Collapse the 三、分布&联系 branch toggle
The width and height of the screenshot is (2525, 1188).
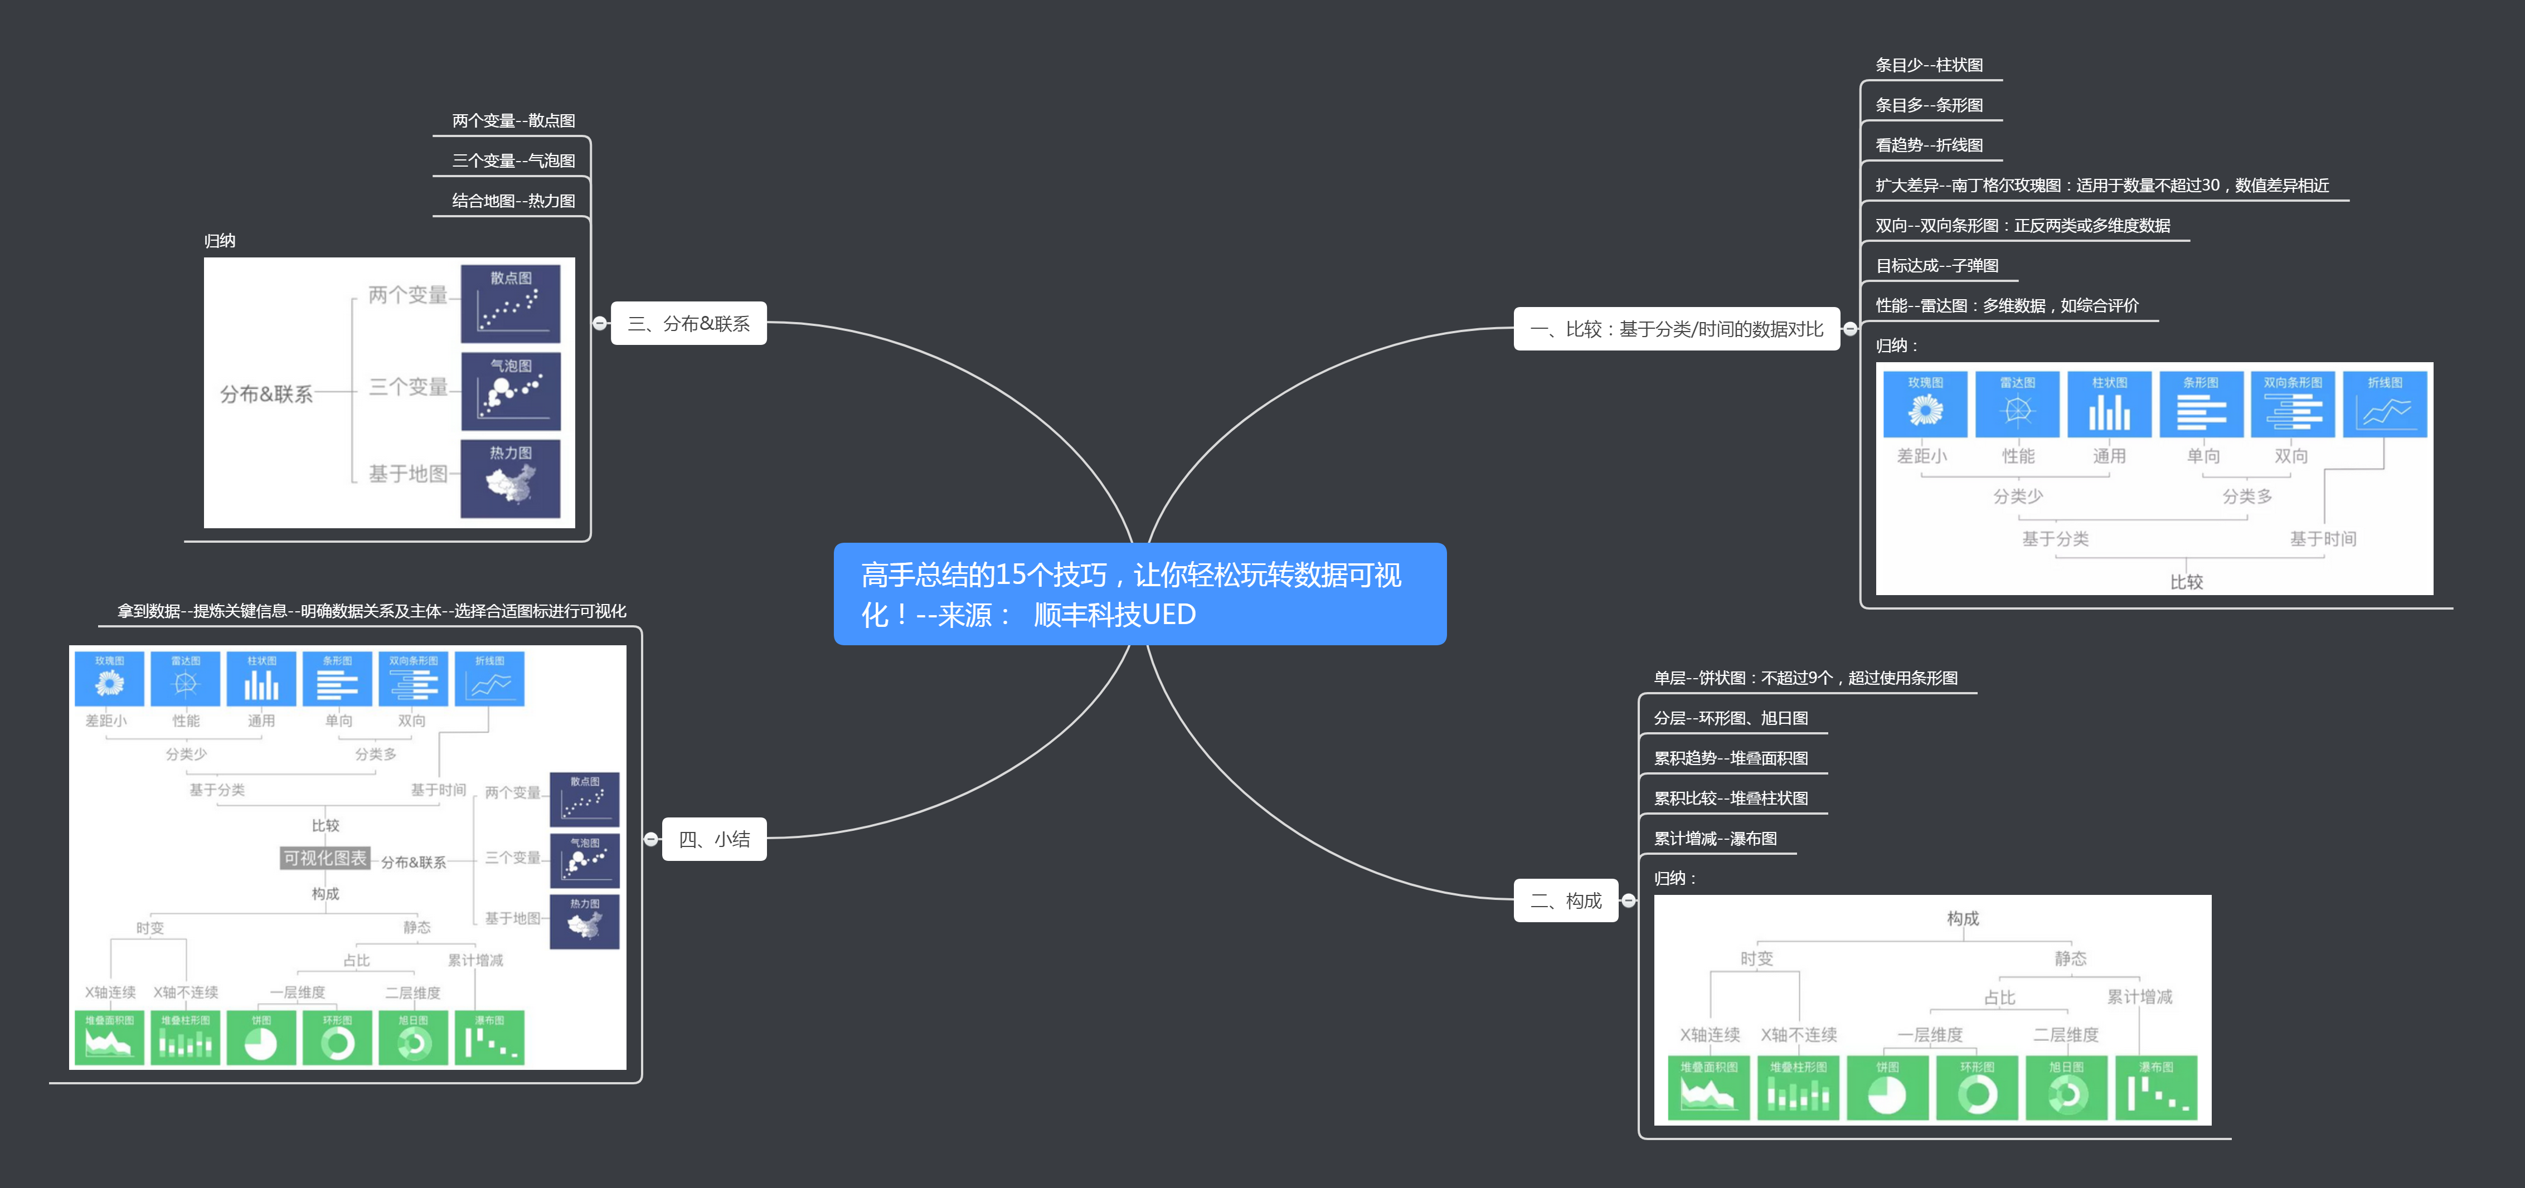point(600,323)
